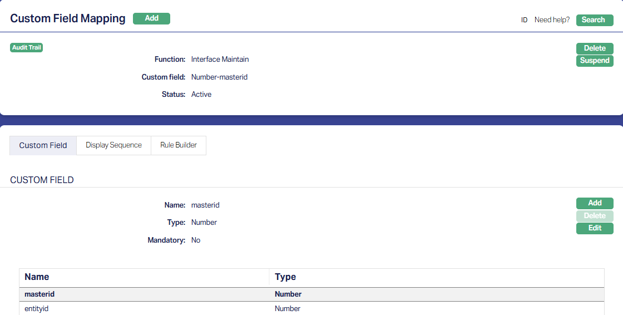Click Add beside the Custom Field Mapping title
623x315 pixels.
(151, 18)
